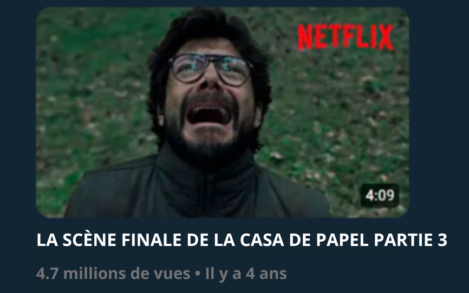
Task: Click the 4:09 duration badge
Action: coord(380,196)
